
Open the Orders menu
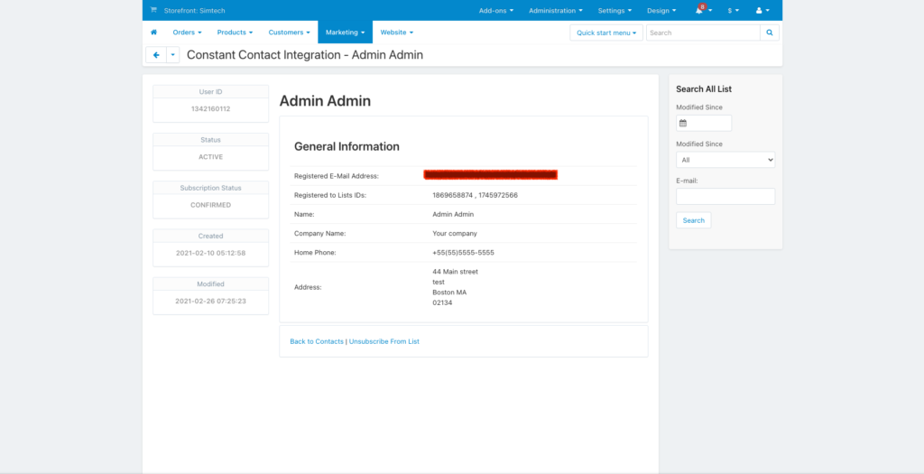[x=187, y=33]
